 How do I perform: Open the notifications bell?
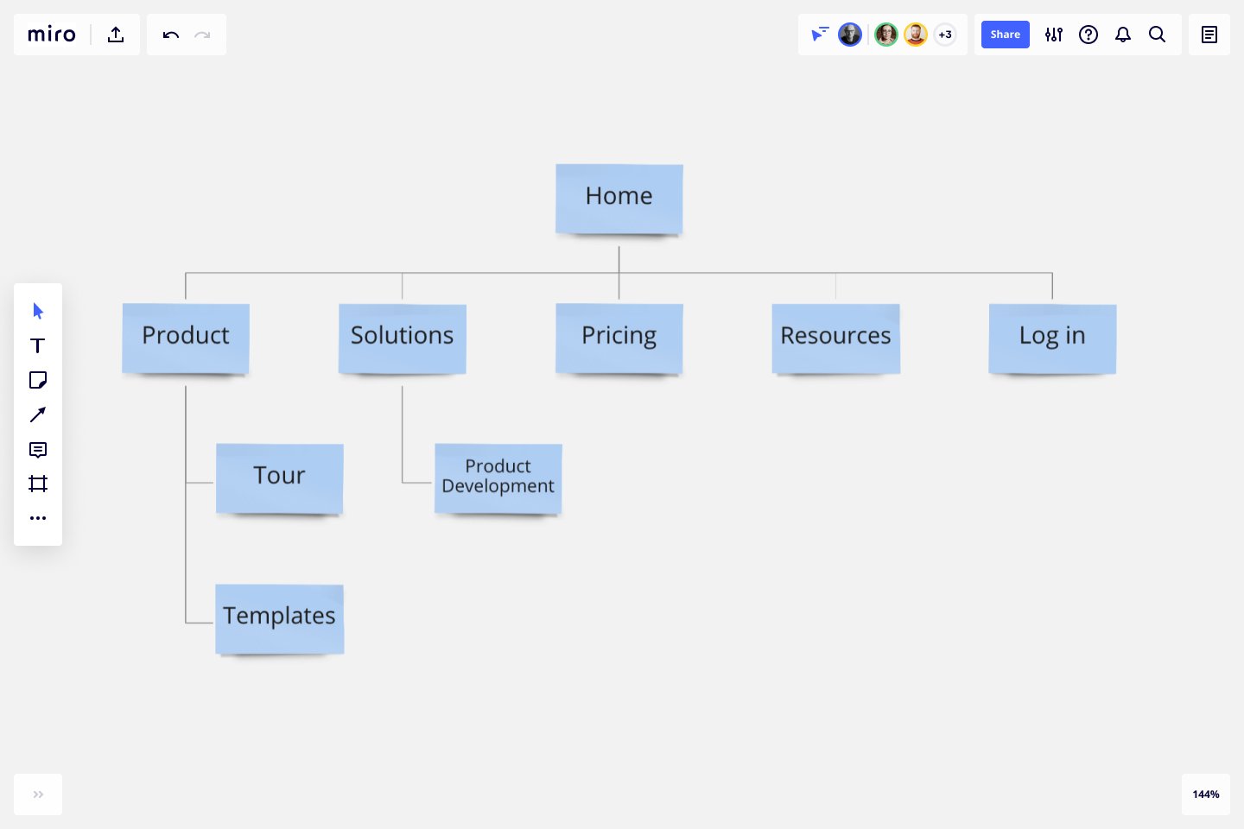[x=1123, y=35]
